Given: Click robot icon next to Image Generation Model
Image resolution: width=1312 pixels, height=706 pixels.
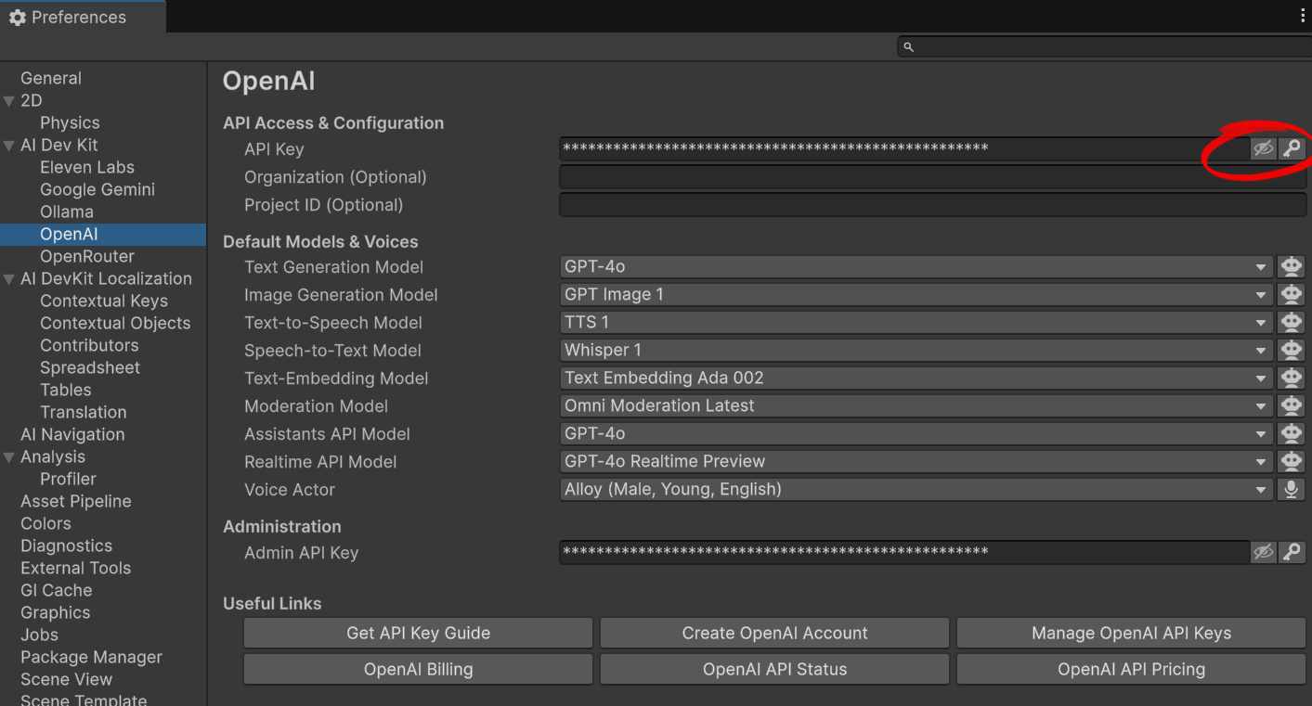Looking at the screenshot, I should click(x=1291, y=295).
